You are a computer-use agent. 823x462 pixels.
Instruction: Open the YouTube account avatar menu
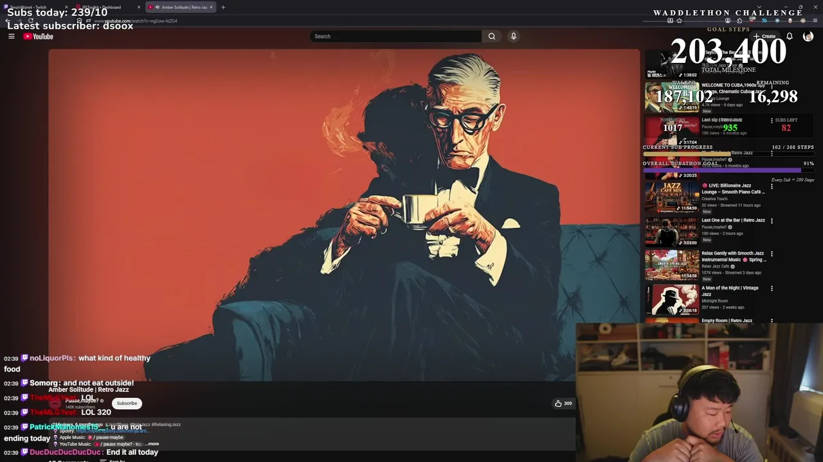tap(808, 37)
